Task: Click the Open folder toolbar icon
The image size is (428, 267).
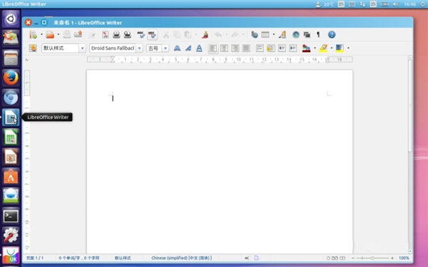Action: click(50, 35)
